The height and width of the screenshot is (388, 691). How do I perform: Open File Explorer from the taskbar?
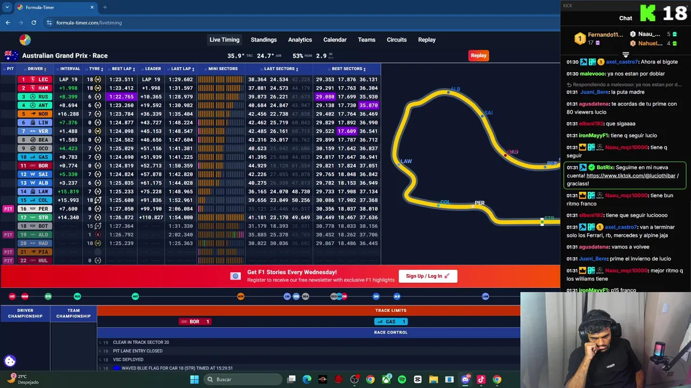click(433, 379)
